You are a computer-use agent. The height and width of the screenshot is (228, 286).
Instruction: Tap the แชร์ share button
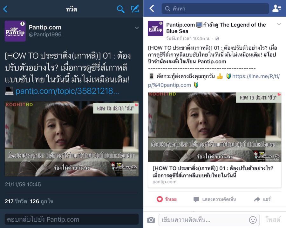262,199
